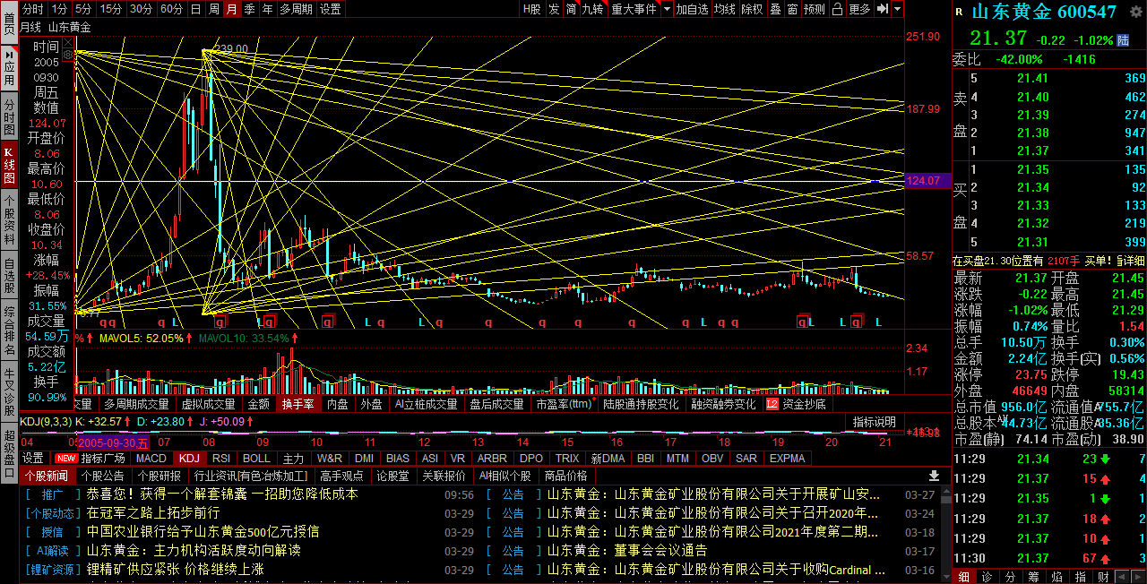Select the 年 yearly period
Image resolution: width=1147 pixels, height=584 pixels.
pyautogui.click(x=267, y=9)
